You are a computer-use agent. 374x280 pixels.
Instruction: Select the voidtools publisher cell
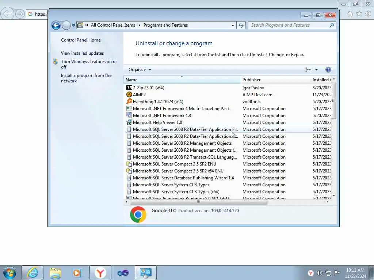pyautogui.click(x=251, y=101)
